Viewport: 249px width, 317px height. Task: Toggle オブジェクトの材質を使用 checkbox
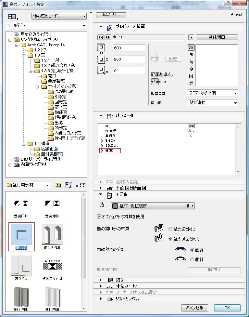[99, 217]
